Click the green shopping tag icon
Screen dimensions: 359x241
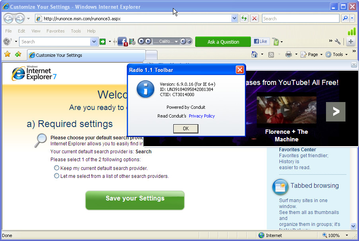tap(276, 42)
